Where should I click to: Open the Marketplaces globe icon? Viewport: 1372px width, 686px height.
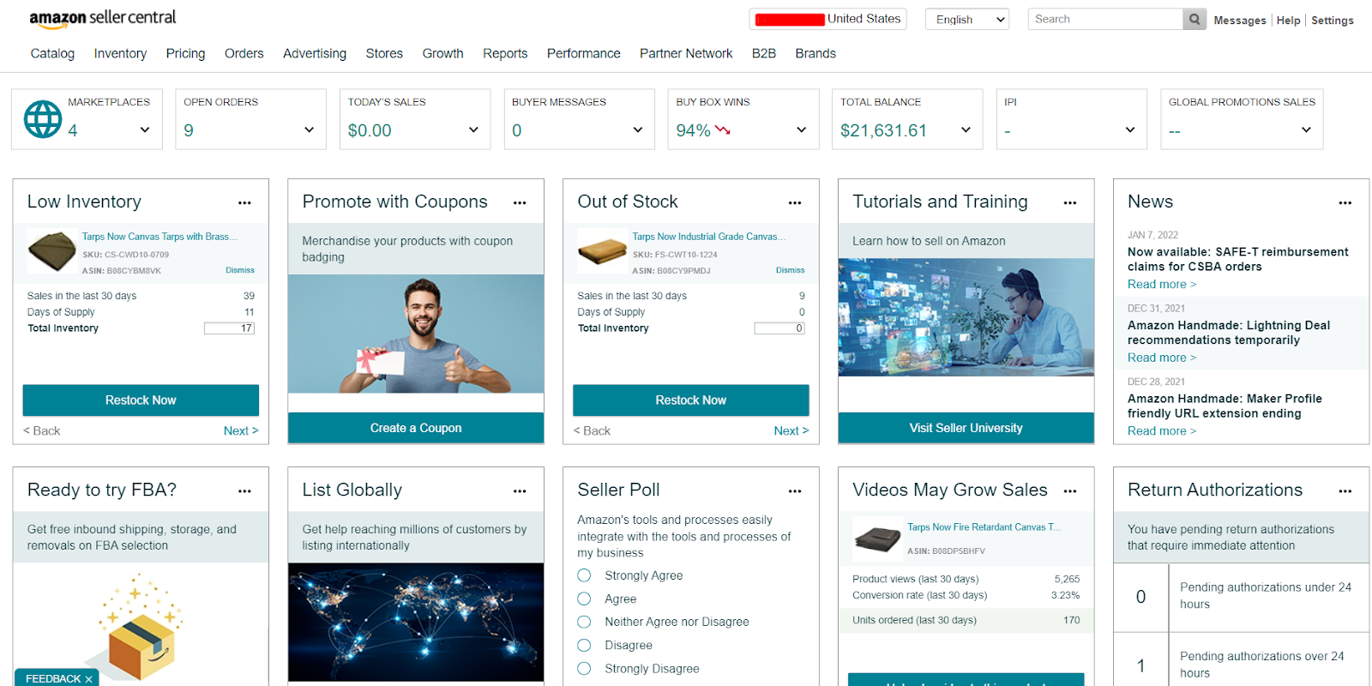pyautogui.click(x=43, y=119)
